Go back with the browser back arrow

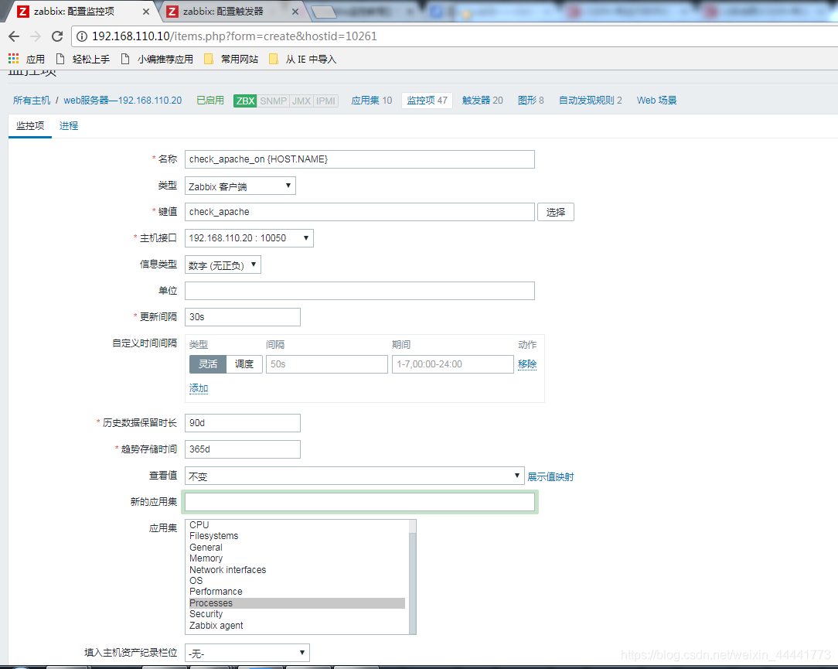(14, 36)
